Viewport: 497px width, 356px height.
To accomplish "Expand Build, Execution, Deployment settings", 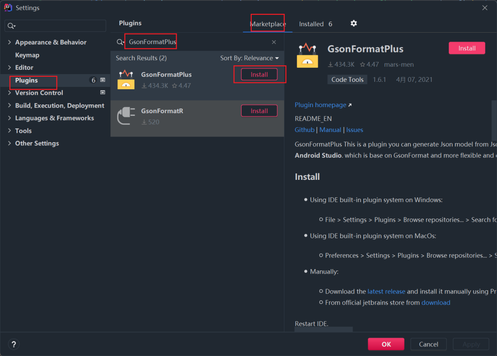I will (x=10, y=105).
